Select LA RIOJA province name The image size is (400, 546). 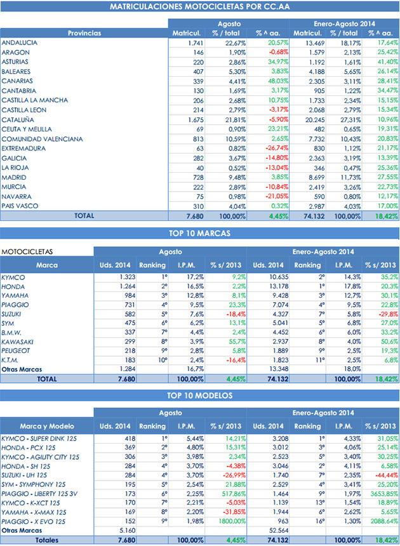click(x=15, y=168)
